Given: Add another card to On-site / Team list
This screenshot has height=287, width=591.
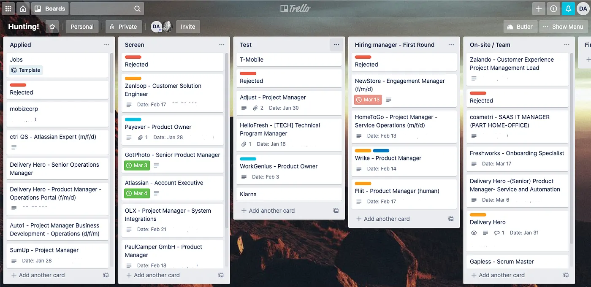Looking at the screenshot, I should click(x=498, y=275).
